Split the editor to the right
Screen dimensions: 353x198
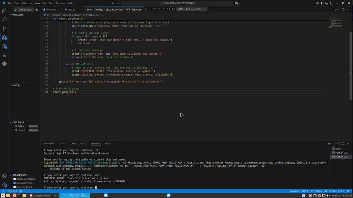point(342,10)
